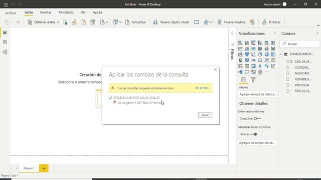Image resolution: width=321 pixels, height=180 pixels.
Task: Switch to the Ayuda tab
Action: (97, 12)
